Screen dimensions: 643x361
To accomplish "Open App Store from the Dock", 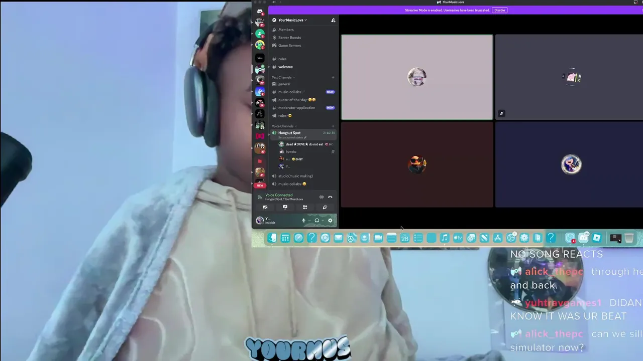I will point(497,238).
